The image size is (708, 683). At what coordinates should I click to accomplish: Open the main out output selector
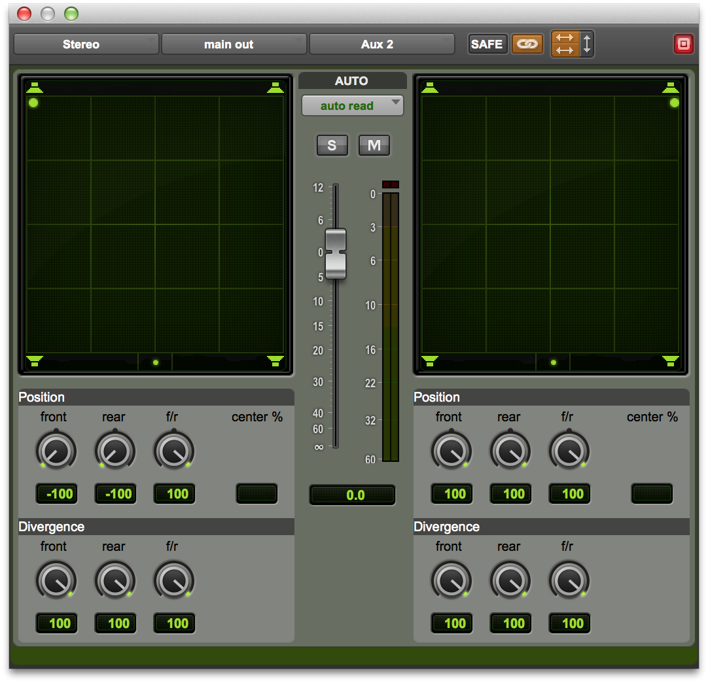coord(234,44)
